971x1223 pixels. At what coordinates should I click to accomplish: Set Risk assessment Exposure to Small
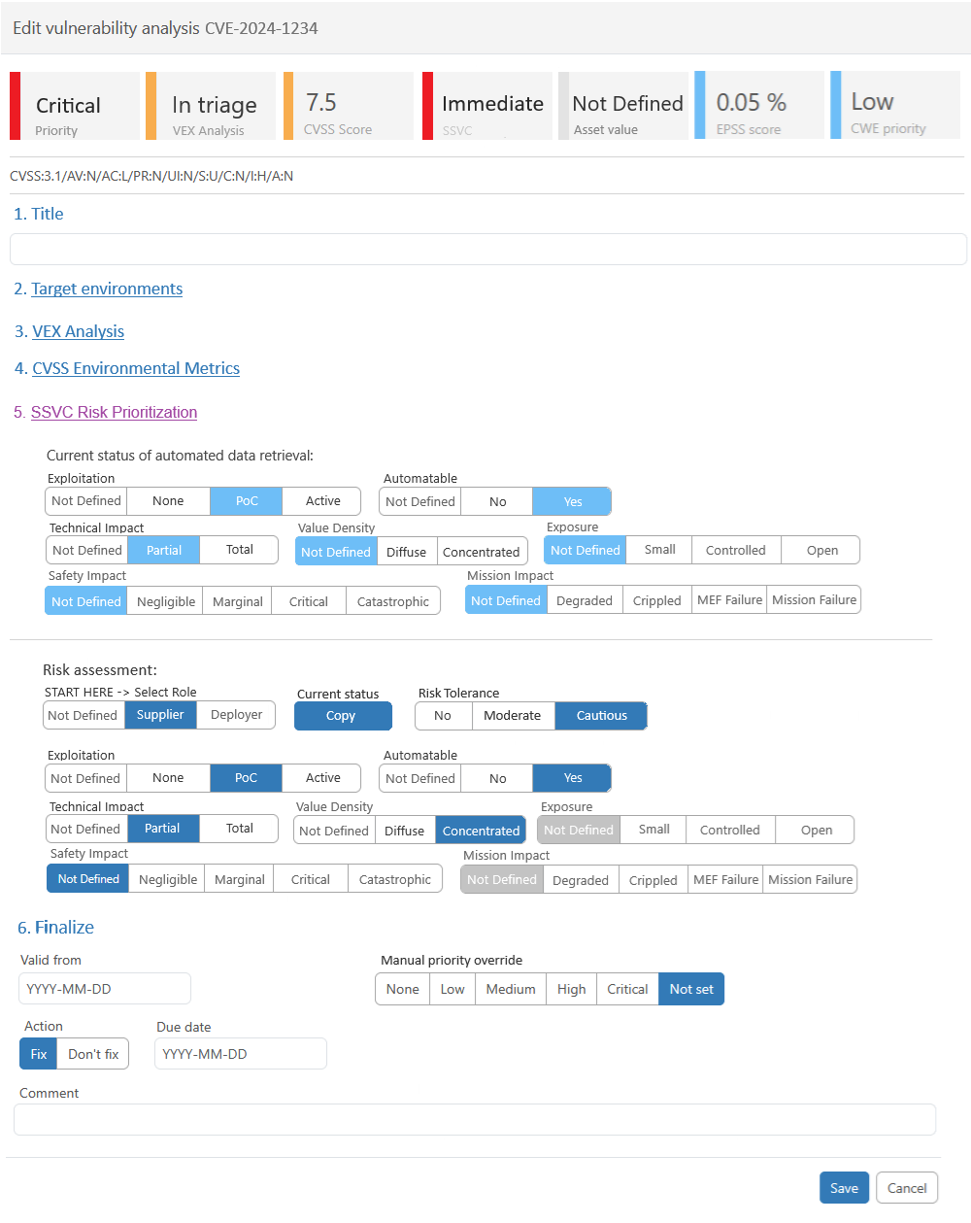coord(653,830)
